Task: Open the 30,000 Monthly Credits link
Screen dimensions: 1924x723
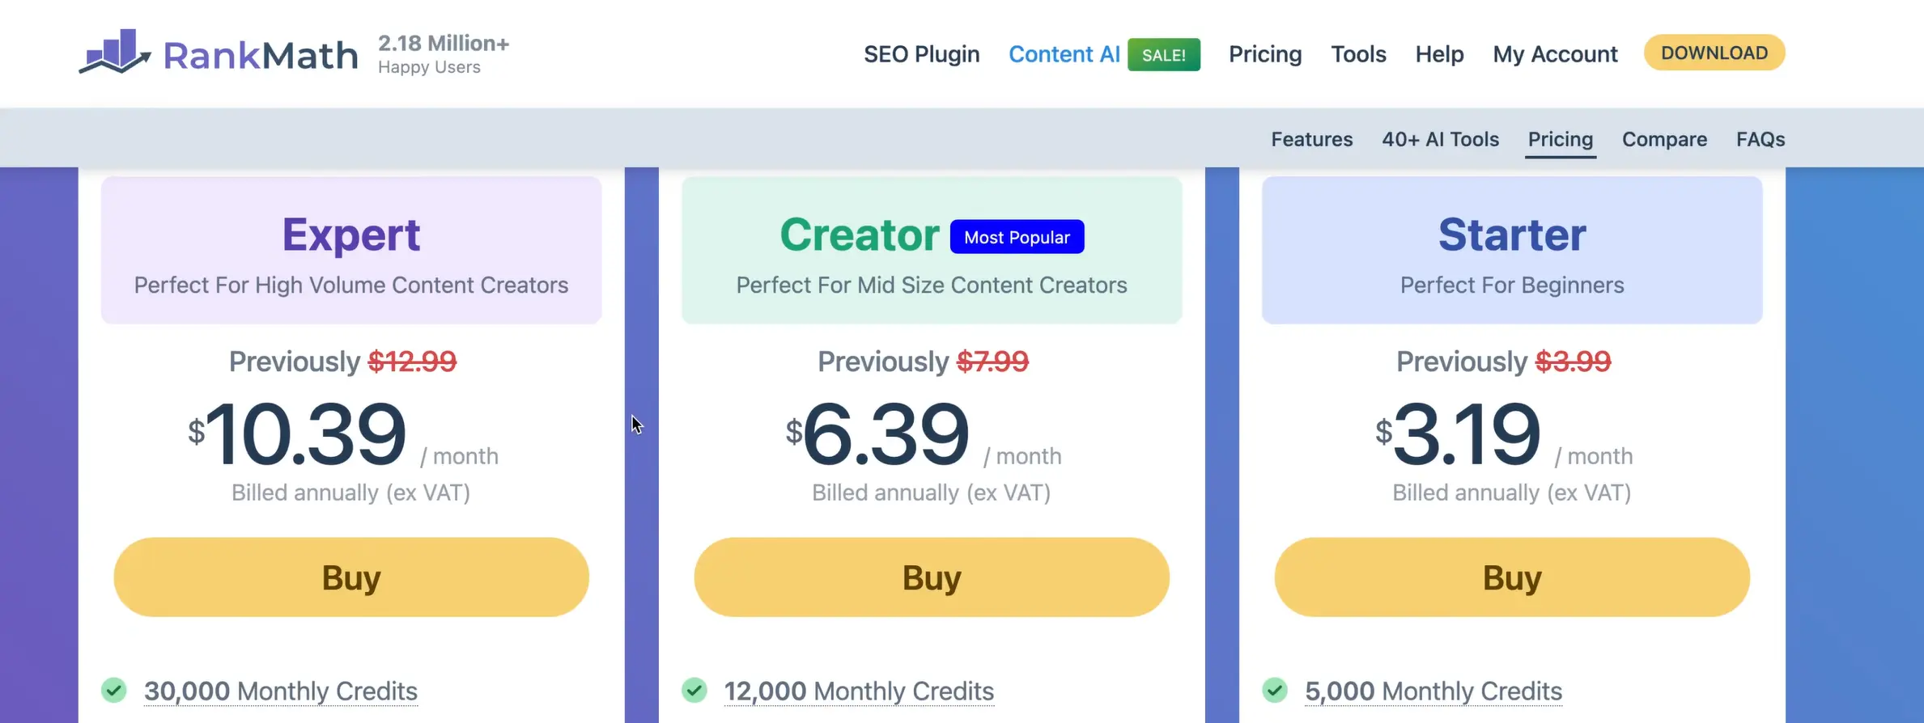Action: coord(279,690)
